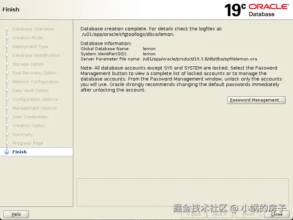Screen dimensions: 293x220
Task: Click the Summary step bullet
Action: click(7, 134)
